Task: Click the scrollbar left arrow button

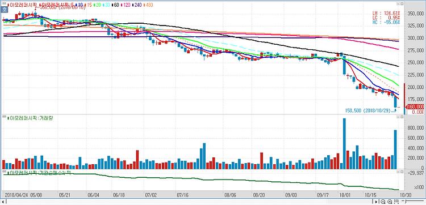Action: [2, 202]
